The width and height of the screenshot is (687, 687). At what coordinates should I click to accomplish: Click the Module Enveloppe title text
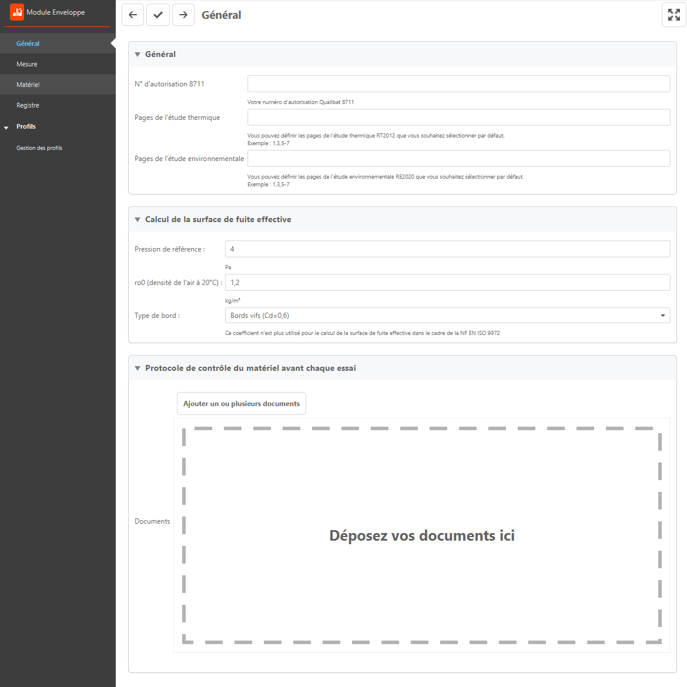(56, 12)
